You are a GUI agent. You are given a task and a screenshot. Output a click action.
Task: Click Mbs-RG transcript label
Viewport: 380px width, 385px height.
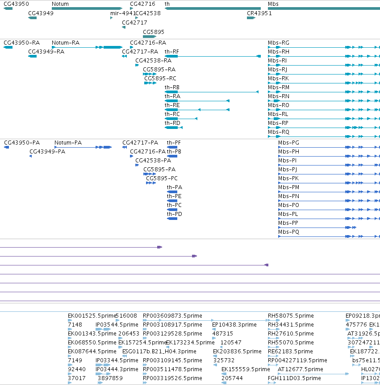pos(279,43)
